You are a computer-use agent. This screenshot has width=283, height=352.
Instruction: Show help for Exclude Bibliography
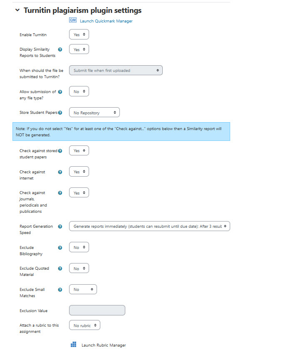click(x=60, y=248)
